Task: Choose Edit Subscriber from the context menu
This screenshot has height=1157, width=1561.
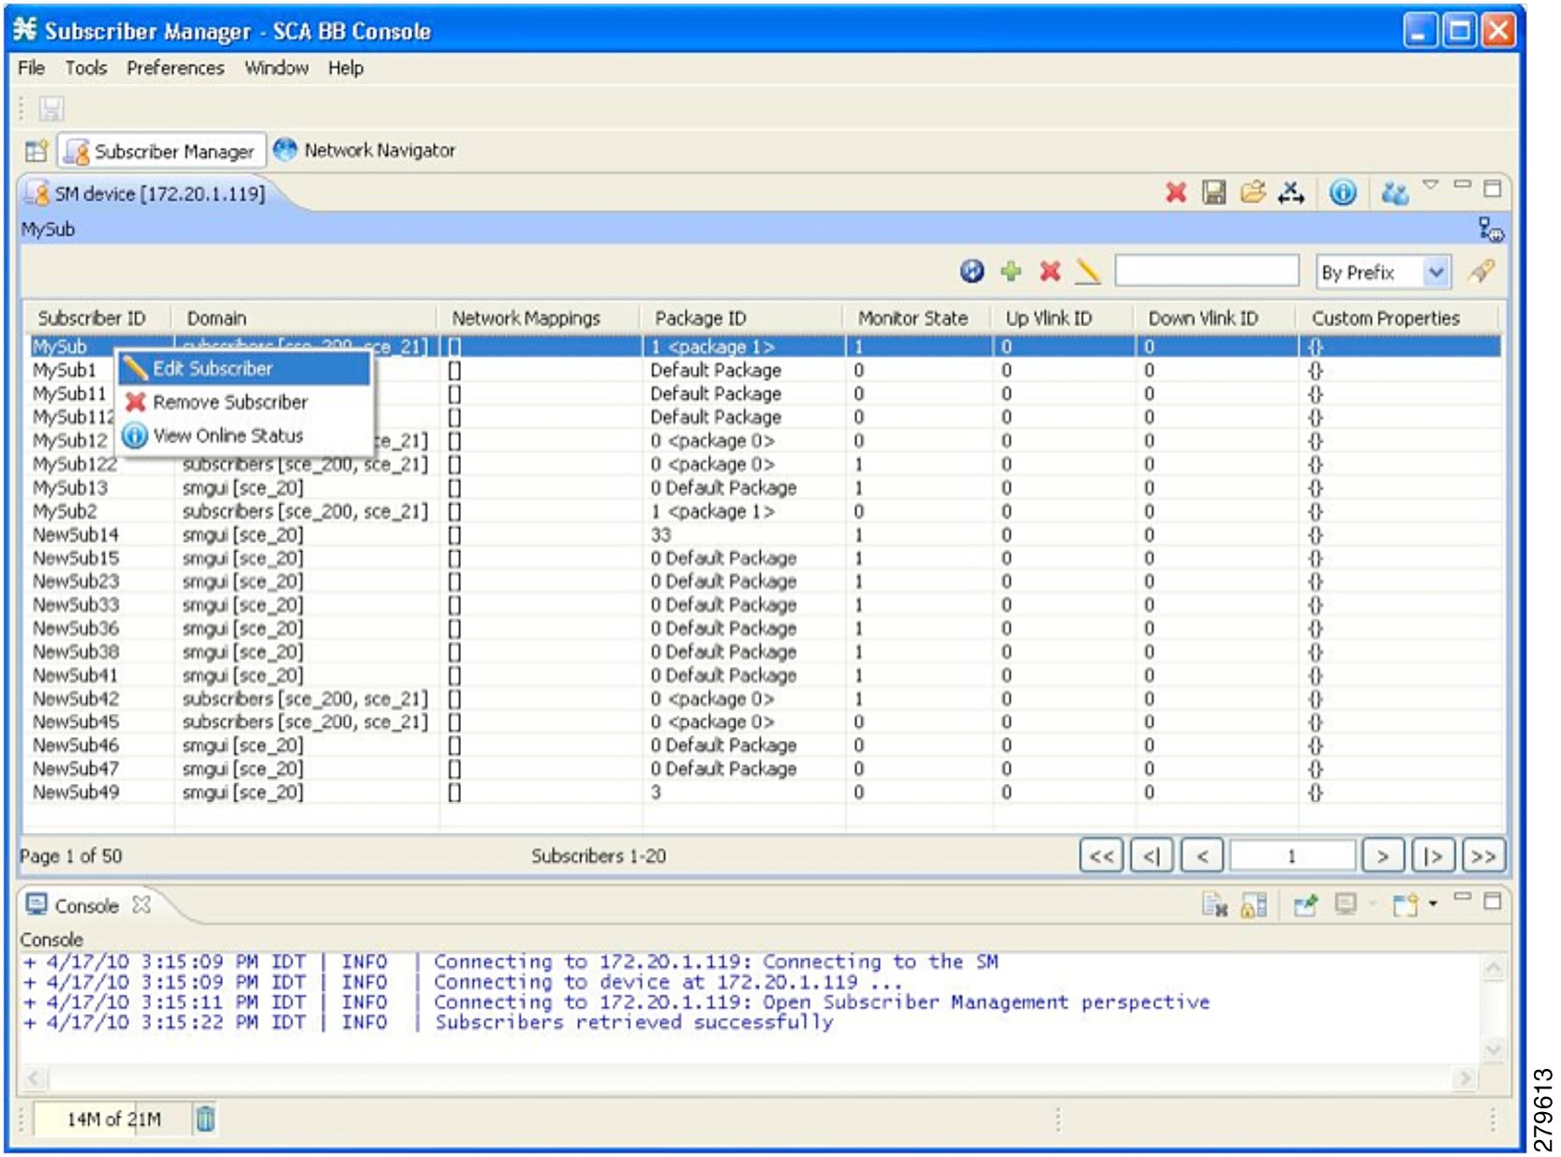Action: [x=213, y=368]
